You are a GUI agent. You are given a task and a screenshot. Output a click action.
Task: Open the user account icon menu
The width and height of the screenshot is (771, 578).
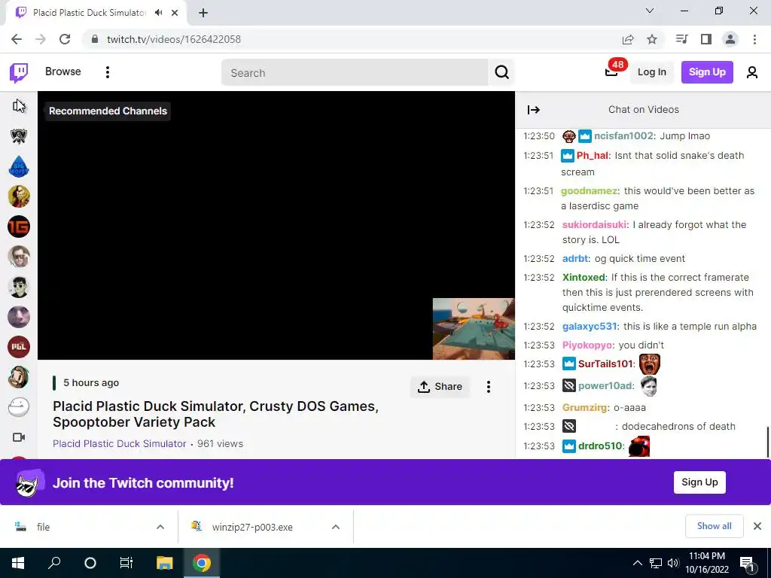752,73
